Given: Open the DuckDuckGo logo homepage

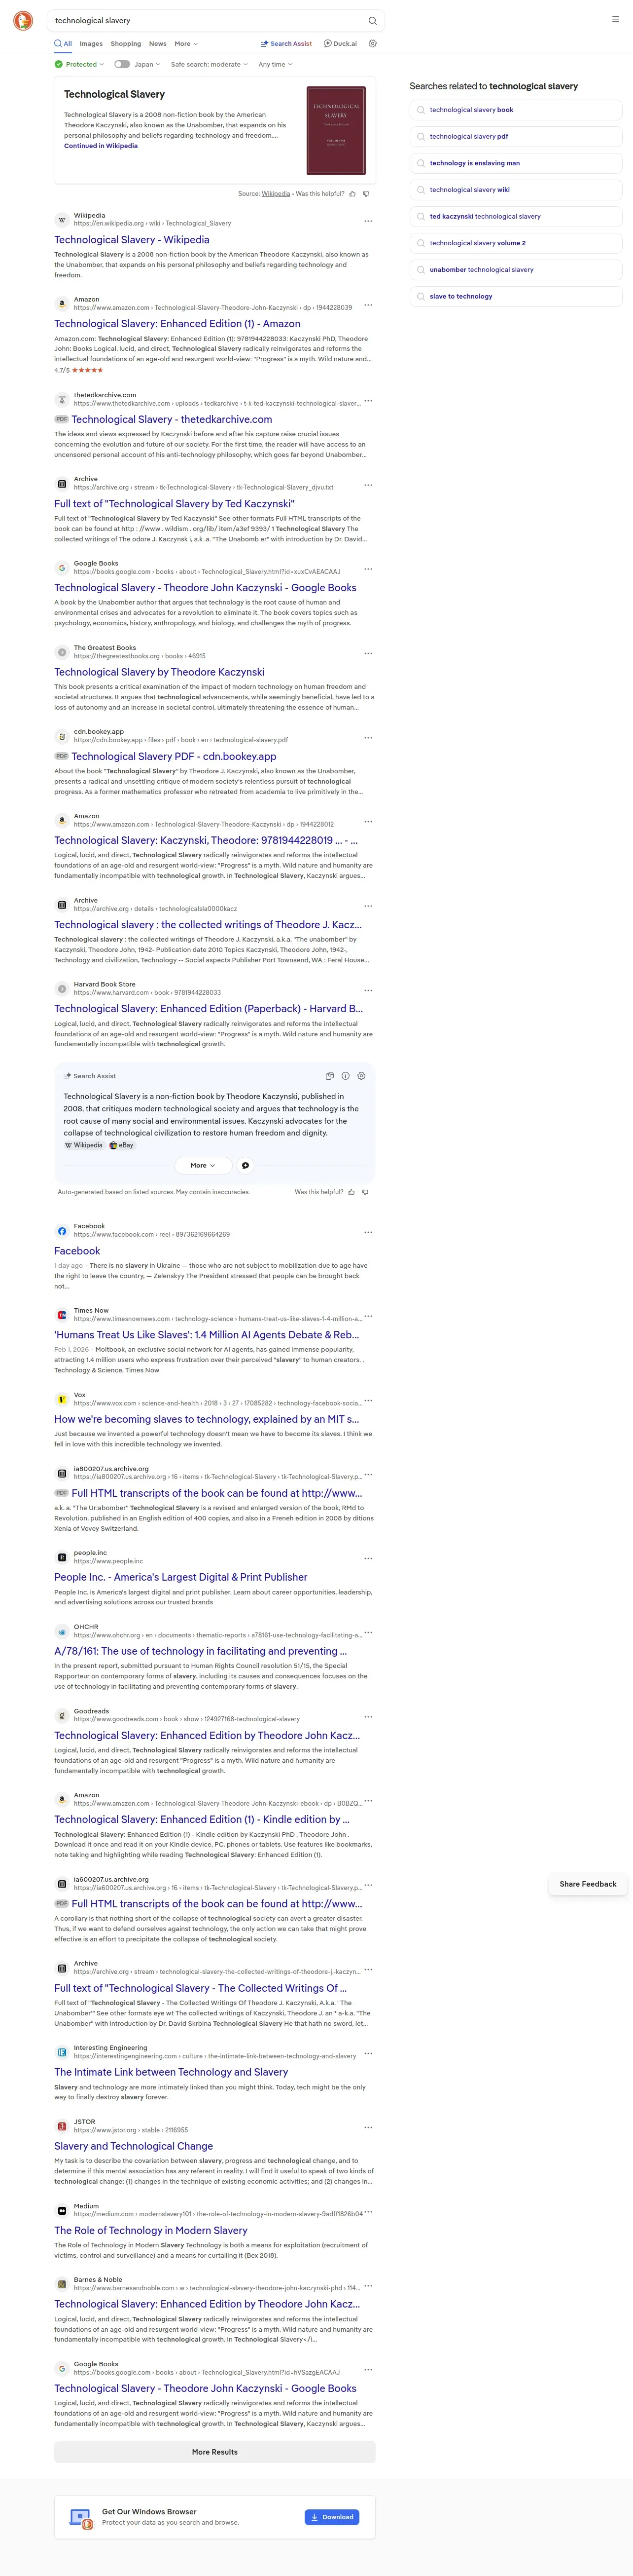Looking at the screenshot, I should click(x=23, y=20).
